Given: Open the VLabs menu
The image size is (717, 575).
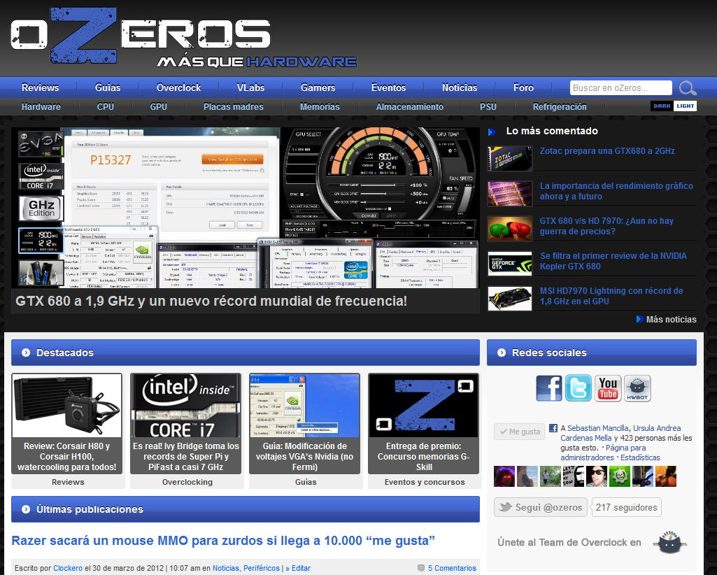Looking at the screenshot, I should tap(250, 87).
